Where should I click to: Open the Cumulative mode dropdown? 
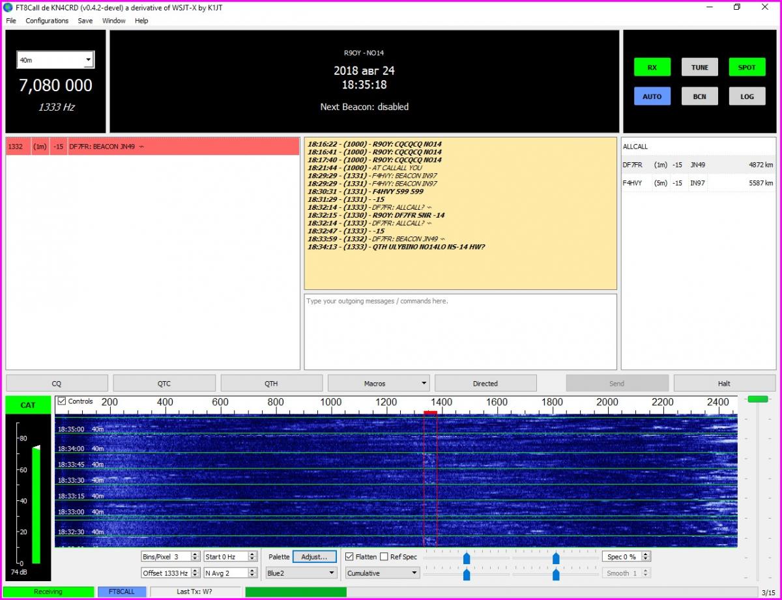383,573
